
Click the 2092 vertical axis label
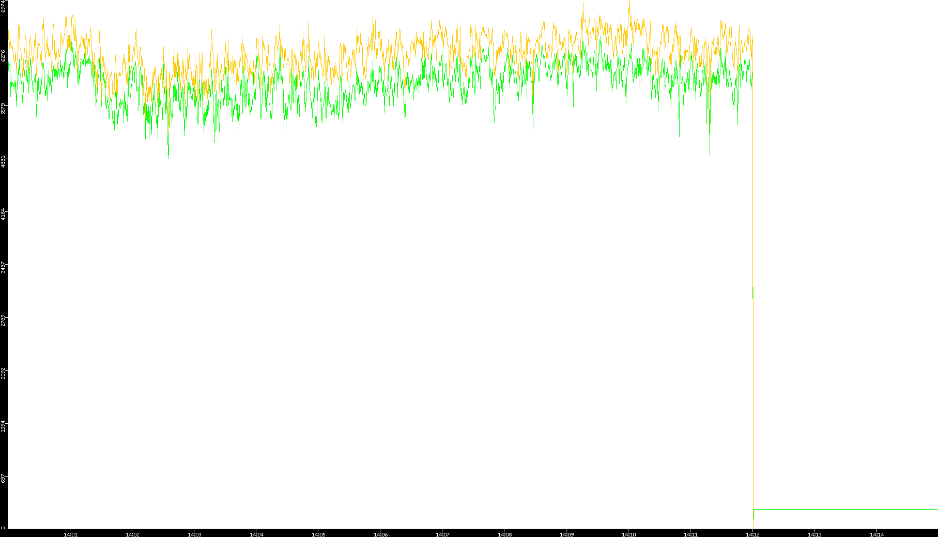coord(3,373)
